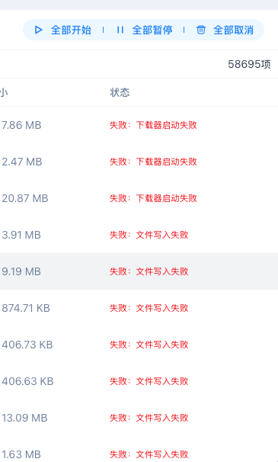Viewport: 278px width, 462px height.
Task: Select the row sized 406.63 KB
Action: [x=139, y=381]
